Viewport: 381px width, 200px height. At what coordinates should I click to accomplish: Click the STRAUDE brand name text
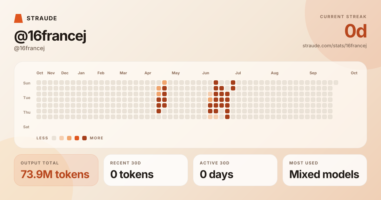click(42, 18)
